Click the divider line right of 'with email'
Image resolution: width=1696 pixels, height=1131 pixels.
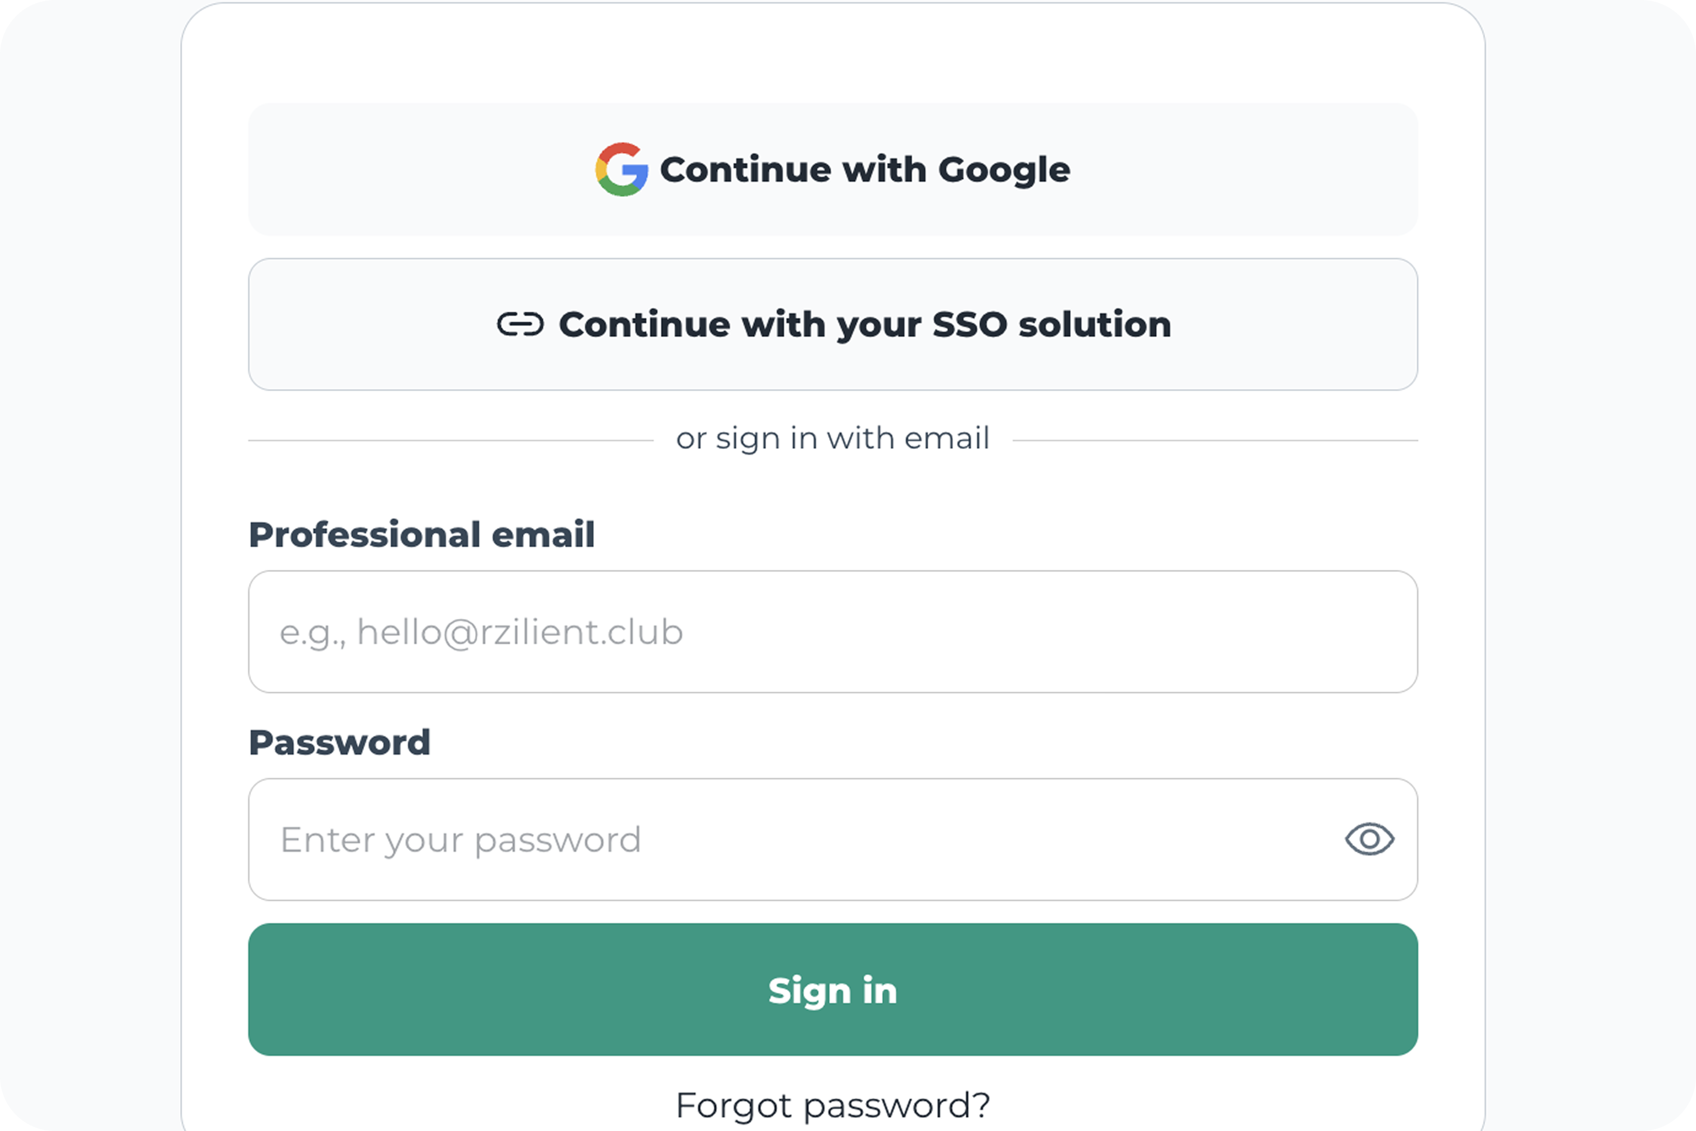click(x=1215, y=440)
